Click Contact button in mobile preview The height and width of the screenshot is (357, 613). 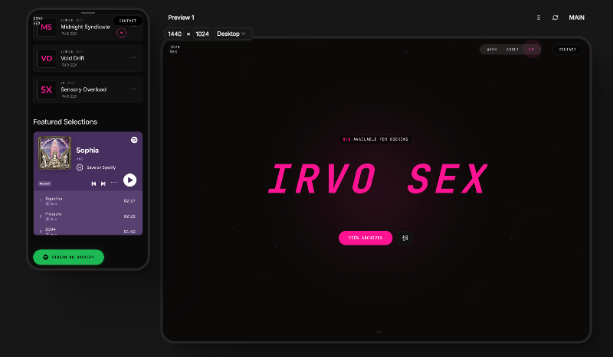tap(128, 21)
